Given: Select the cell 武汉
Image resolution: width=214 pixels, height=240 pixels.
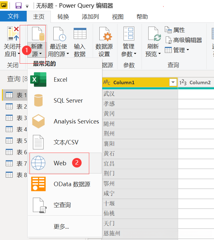Looking at the screenshot, I should [140, 94].
